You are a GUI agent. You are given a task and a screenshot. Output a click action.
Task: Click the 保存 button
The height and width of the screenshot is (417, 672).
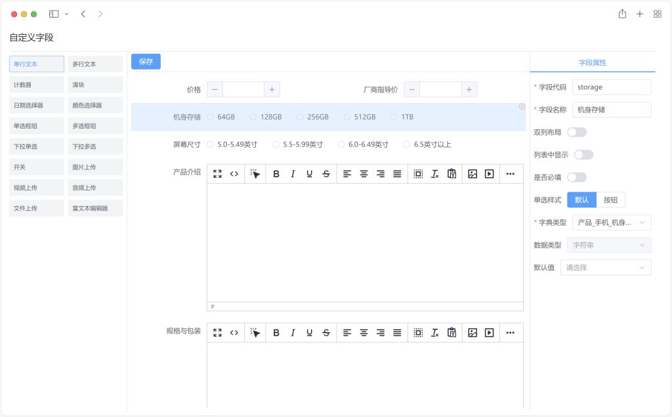pos(146,62)
